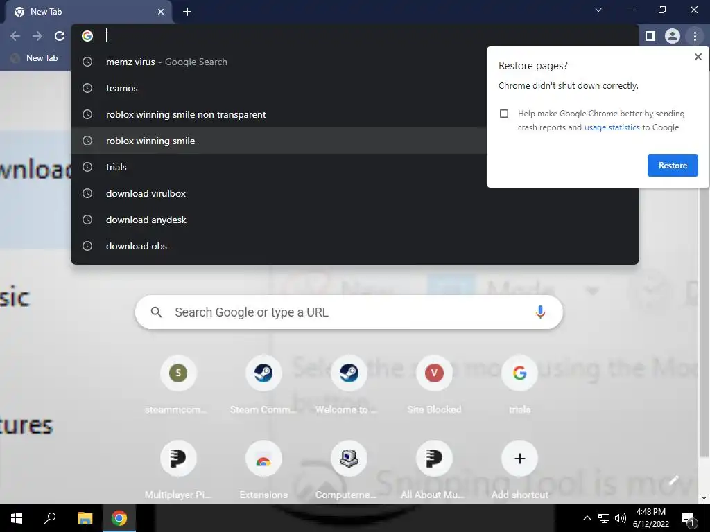Open the 'Multiplayer Pi...' shortcut
This screenshot has width=710, height=532.
(178, 470)
